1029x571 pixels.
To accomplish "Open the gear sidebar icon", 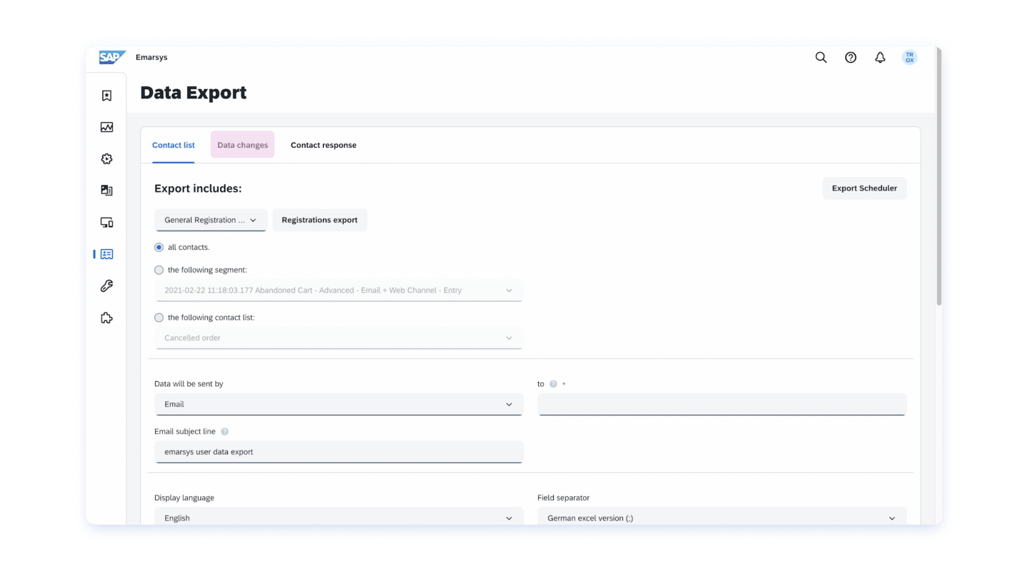I will (106, 159).
